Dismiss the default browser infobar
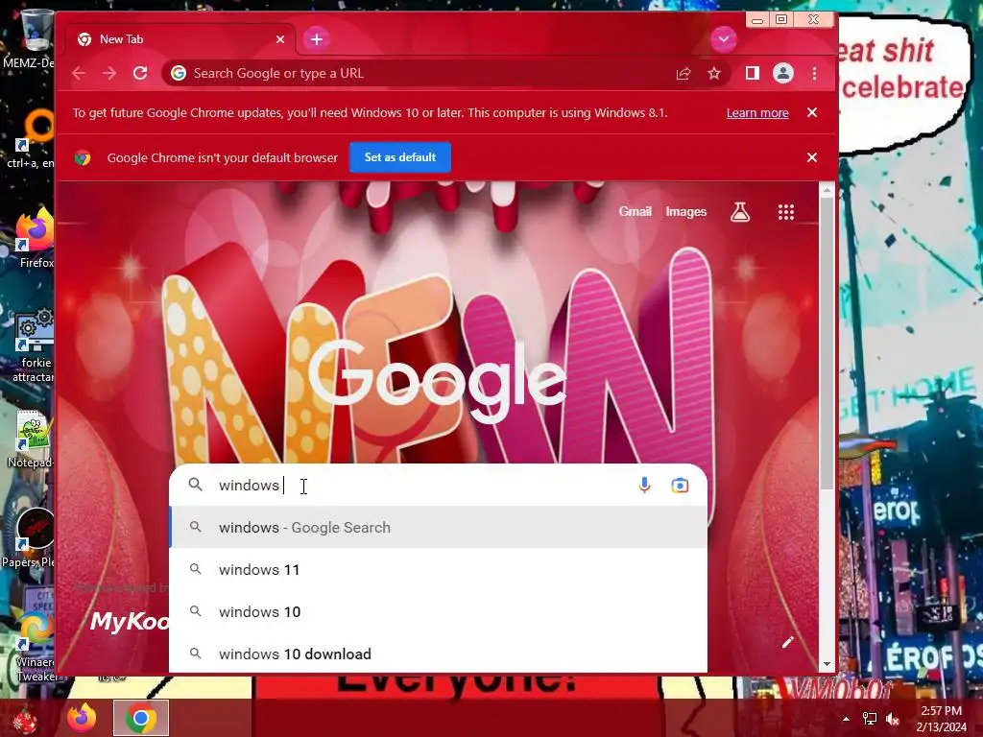983x737 pixels. point(812,157)
